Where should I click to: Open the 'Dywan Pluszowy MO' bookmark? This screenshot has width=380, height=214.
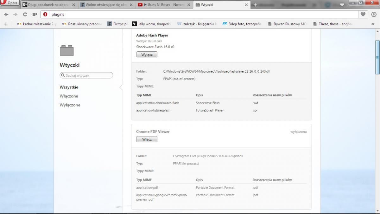[287, 24]
